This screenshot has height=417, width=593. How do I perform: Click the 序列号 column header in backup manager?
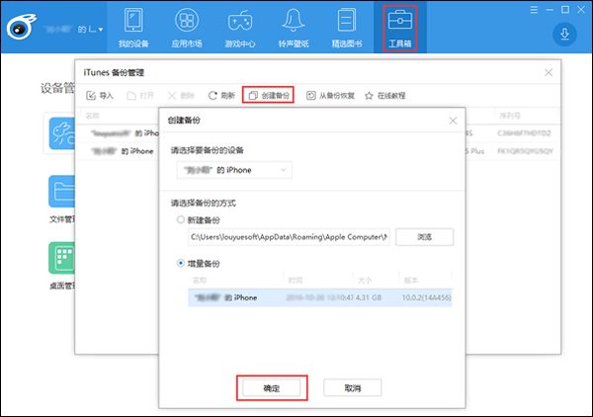[x=509, y=116]
